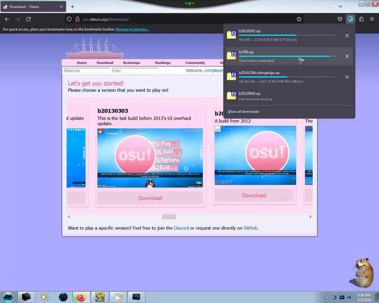
Task: Open the Beatmaps menu item
Action: [131, 63]
